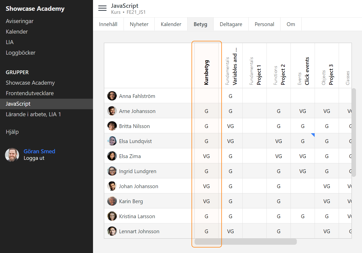Open Aviseringar in the sidebar
This screenshot has height=253, width=362.
pos(20,21)
